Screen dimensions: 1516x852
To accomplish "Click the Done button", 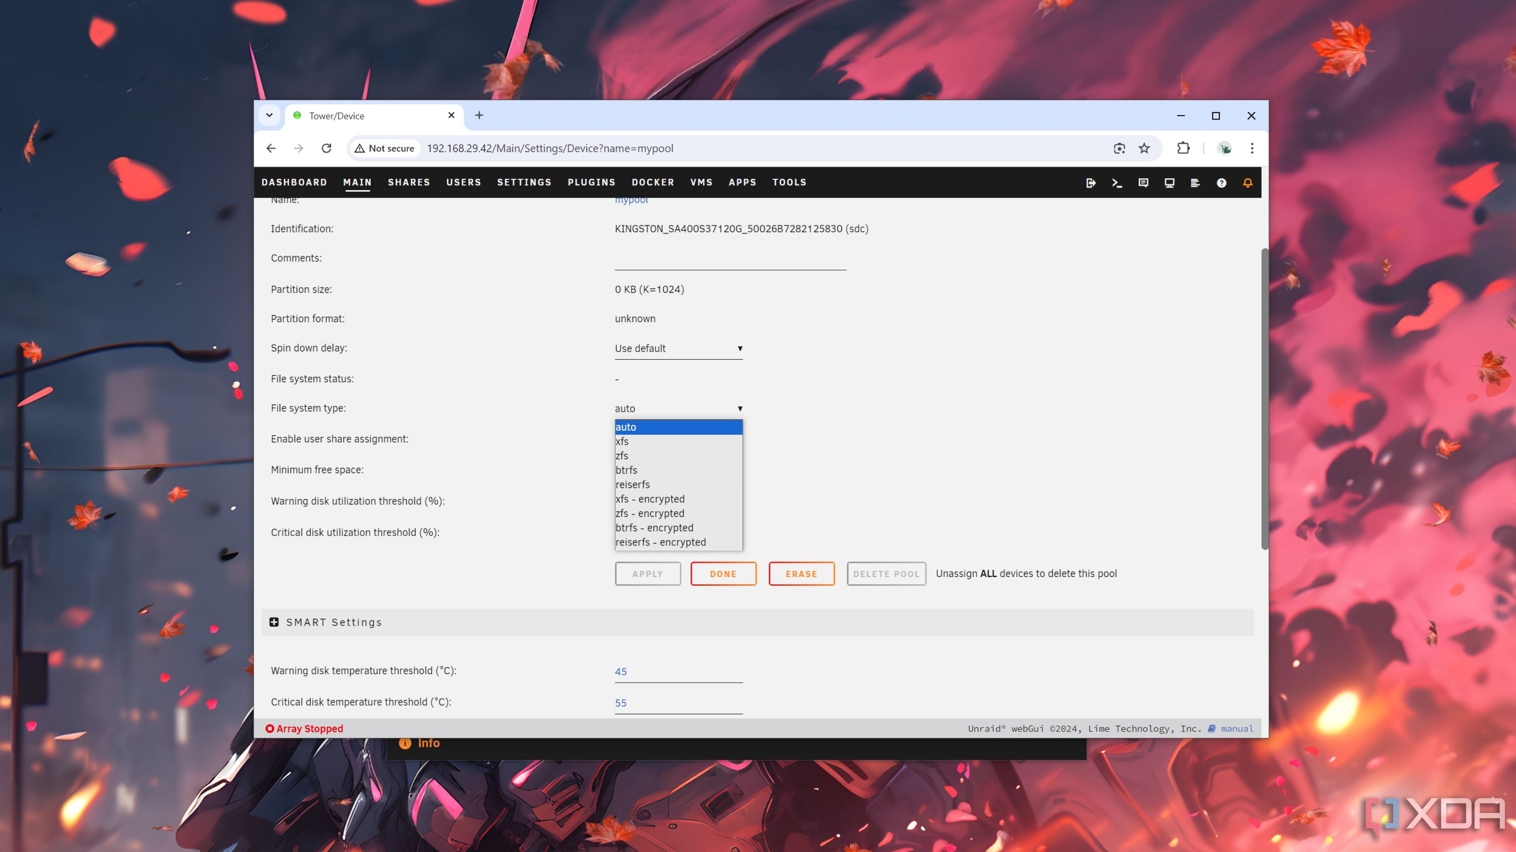I will 723,574.
